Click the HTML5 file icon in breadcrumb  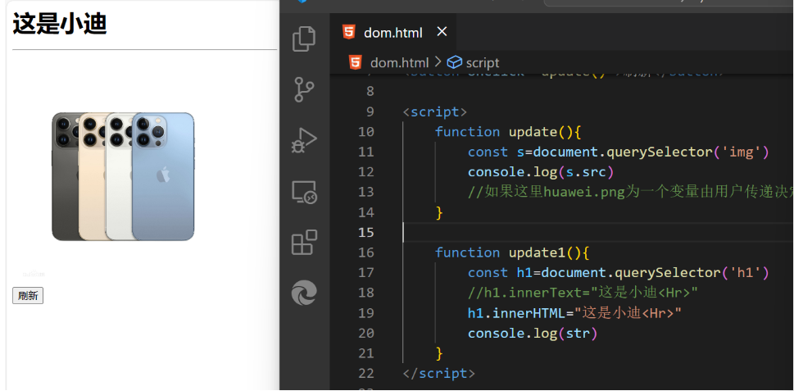(356, 62)
